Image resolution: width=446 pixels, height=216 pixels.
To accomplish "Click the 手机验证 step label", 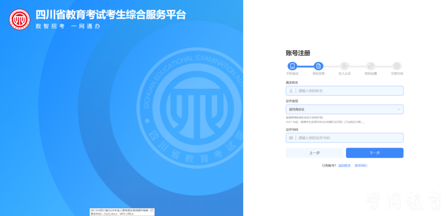I will pyautogui.click(x=292, y=74).
